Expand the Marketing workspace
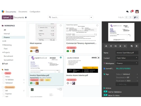Image resolution: width=141 pixels, height=106 pixels. pyautogui.click(x=3, y=45)
